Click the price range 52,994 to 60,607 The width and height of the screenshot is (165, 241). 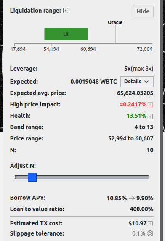pos(131,138)
